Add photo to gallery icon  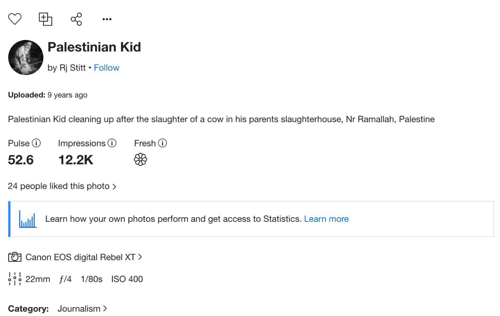(x=45, y=19)
